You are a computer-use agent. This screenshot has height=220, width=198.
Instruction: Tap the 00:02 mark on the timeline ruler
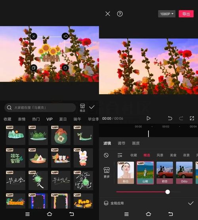(x=166, y=127)
